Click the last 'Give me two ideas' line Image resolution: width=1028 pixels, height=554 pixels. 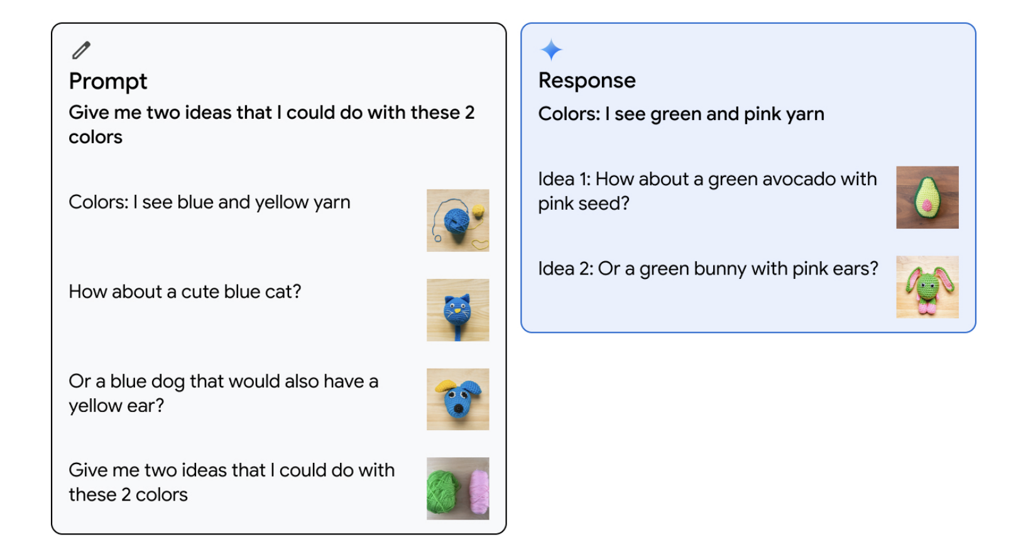coord(231,482)
